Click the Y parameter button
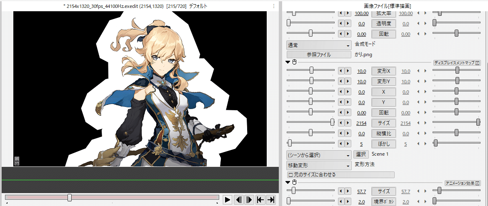 pos(384,102)
